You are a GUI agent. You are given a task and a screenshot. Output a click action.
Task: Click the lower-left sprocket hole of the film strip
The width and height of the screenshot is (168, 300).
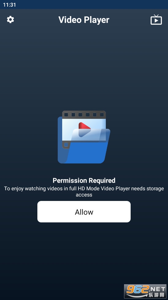tap(66, 144)
